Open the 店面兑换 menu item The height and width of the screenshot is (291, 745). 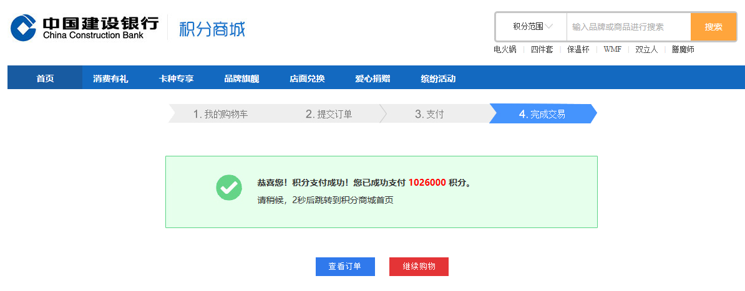308,79
